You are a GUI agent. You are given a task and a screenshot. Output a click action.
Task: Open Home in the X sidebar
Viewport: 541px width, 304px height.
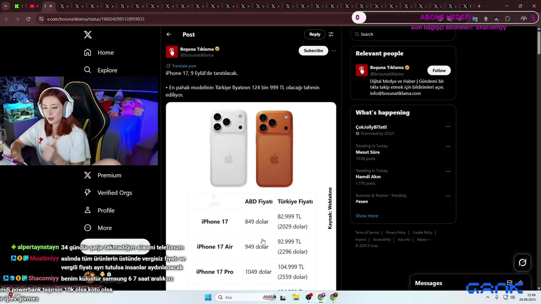(x=99, y=52)
